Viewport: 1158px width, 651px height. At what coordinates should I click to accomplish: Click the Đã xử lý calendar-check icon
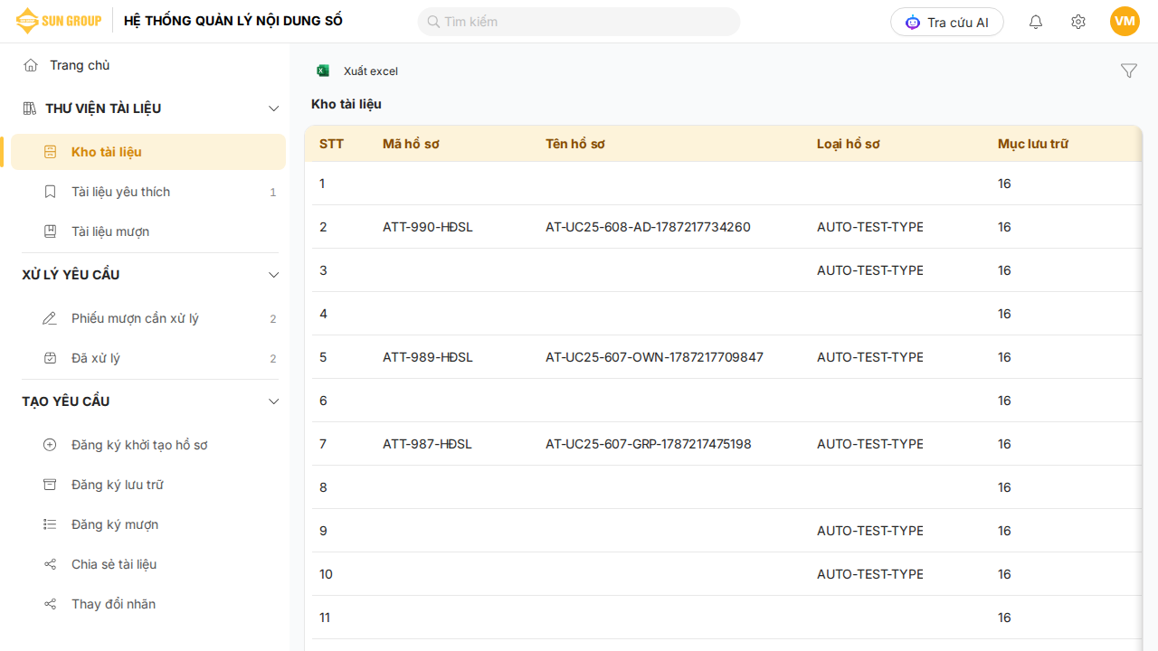click(51, 358)
